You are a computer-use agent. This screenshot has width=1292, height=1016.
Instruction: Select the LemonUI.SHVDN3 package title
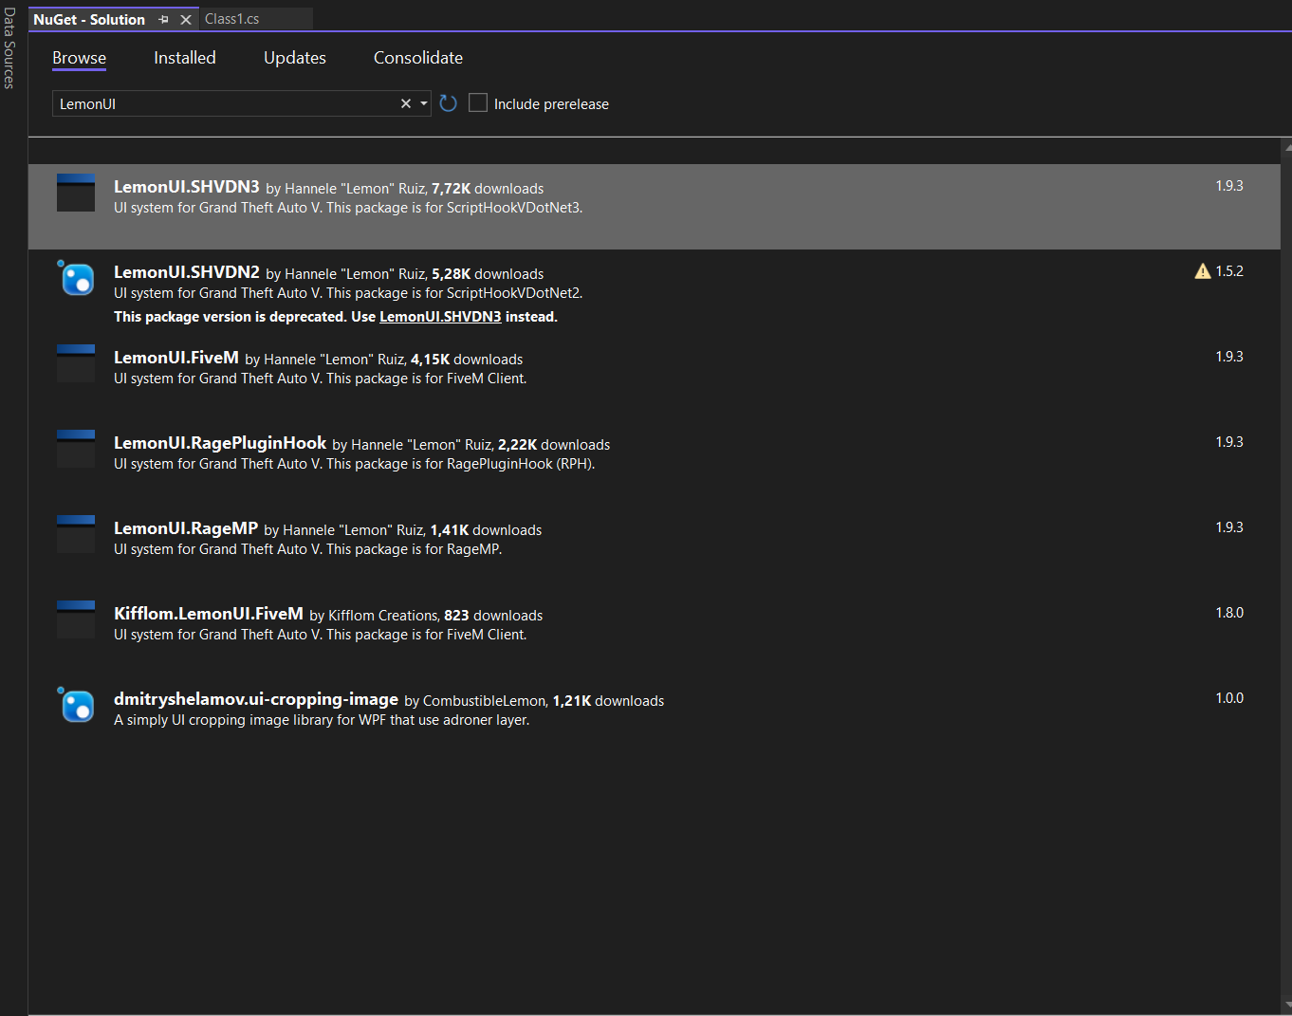pyautogui.click(x=187, y=187)
